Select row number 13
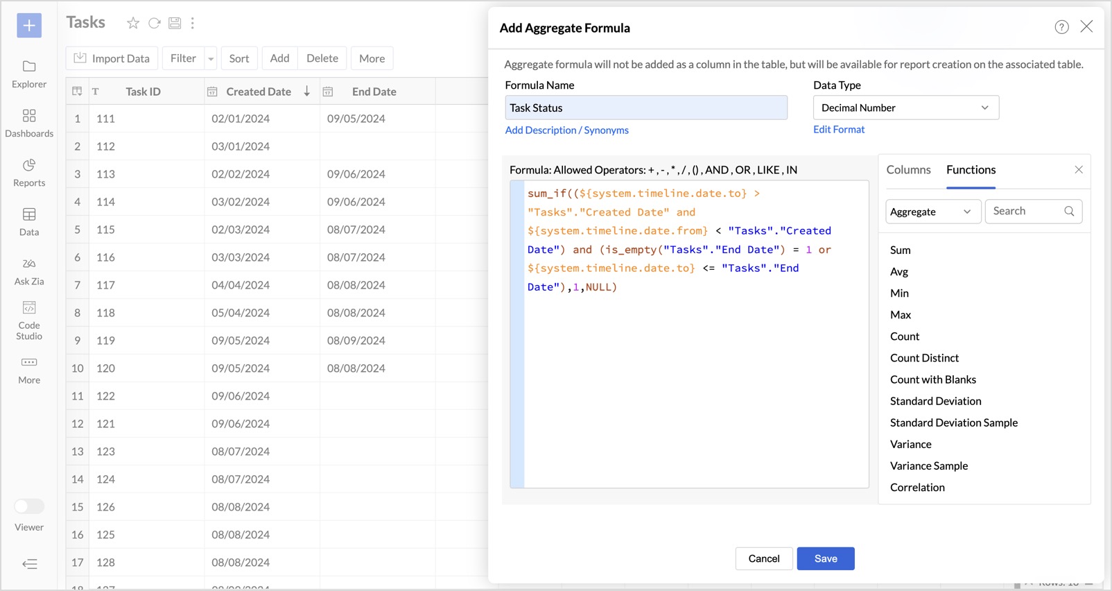This screenshot has height=591, width=1112. [x=77, y=452]
